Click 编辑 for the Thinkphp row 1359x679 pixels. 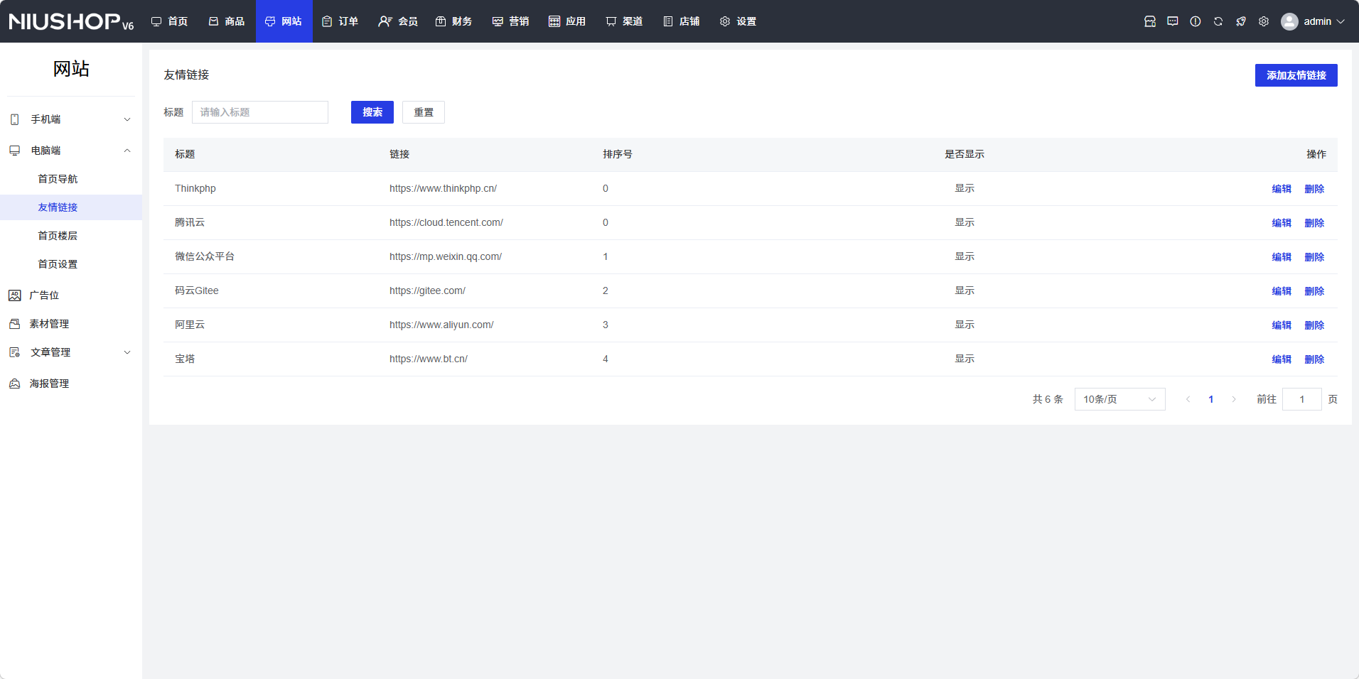(1282, 189)
